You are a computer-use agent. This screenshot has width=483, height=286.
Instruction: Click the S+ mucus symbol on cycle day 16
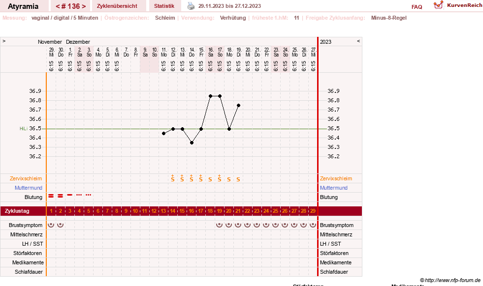[192, 178]
